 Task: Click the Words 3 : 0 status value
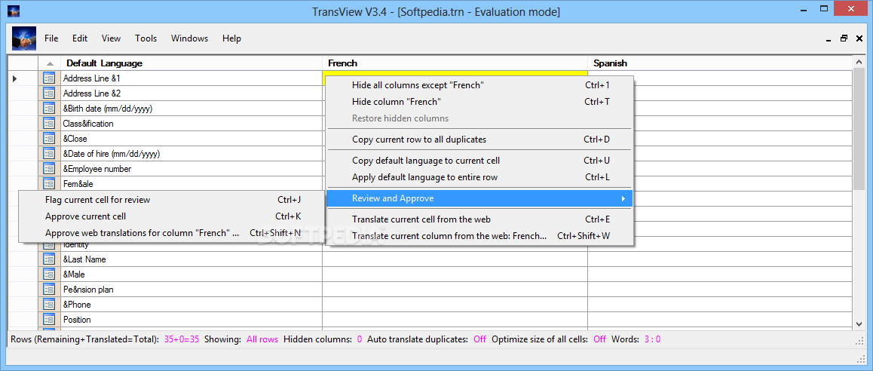coord(653,339)
